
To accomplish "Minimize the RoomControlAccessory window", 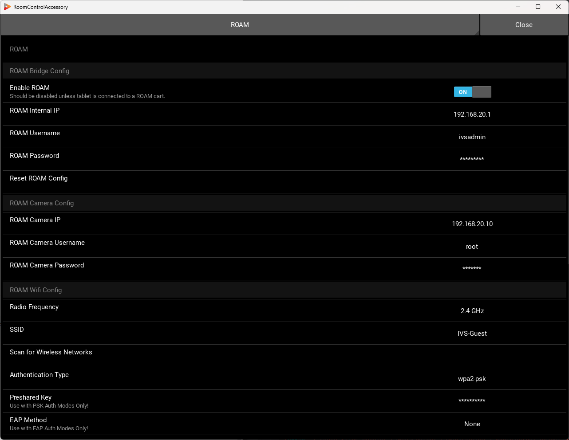I will click(518, 7).
